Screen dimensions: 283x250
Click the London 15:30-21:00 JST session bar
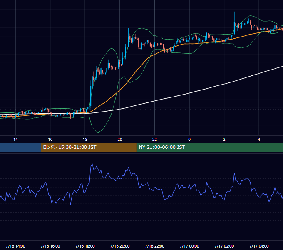[x=88, y=147]
